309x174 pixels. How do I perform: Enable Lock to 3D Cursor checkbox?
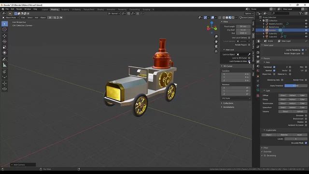249,58
